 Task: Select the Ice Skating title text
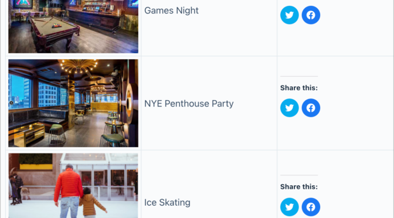[167, 202]
